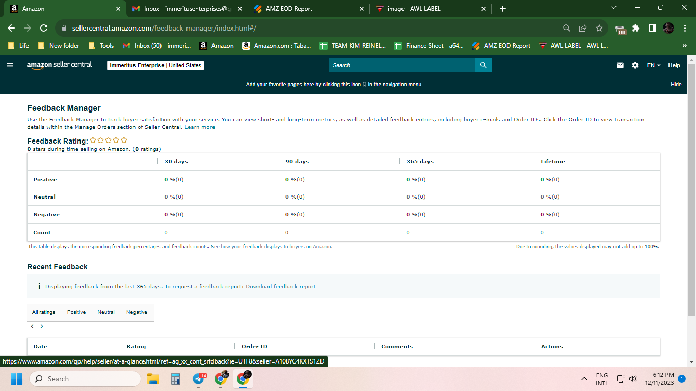696x391 pixels.
Task: Go to previous page of recent feedback
Action: [32, 326]
